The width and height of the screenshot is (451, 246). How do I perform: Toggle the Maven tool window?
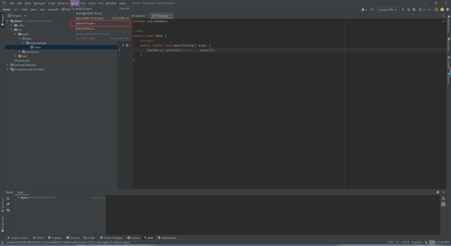tap(448, 79)
